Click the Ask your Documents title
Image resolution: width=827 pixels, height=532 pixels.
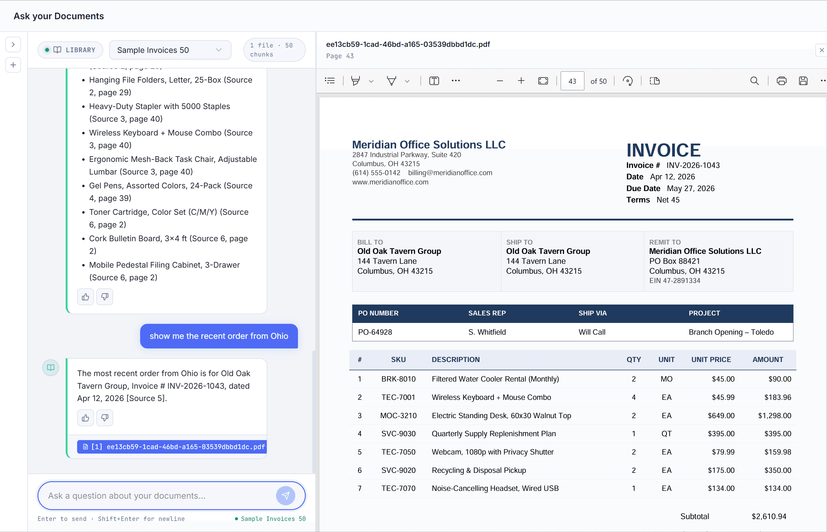coord(59,16)
